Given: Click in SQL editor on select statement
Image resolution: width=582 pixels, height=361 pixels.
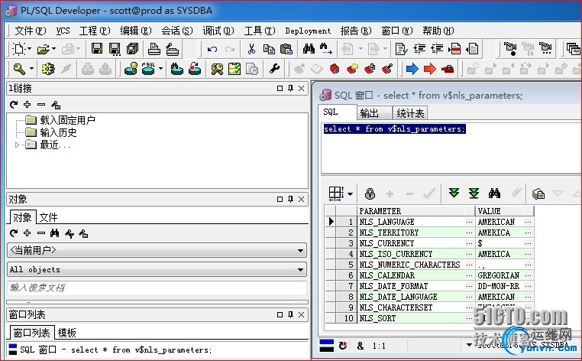Looking at the screenshot, I should click(394, 129).
